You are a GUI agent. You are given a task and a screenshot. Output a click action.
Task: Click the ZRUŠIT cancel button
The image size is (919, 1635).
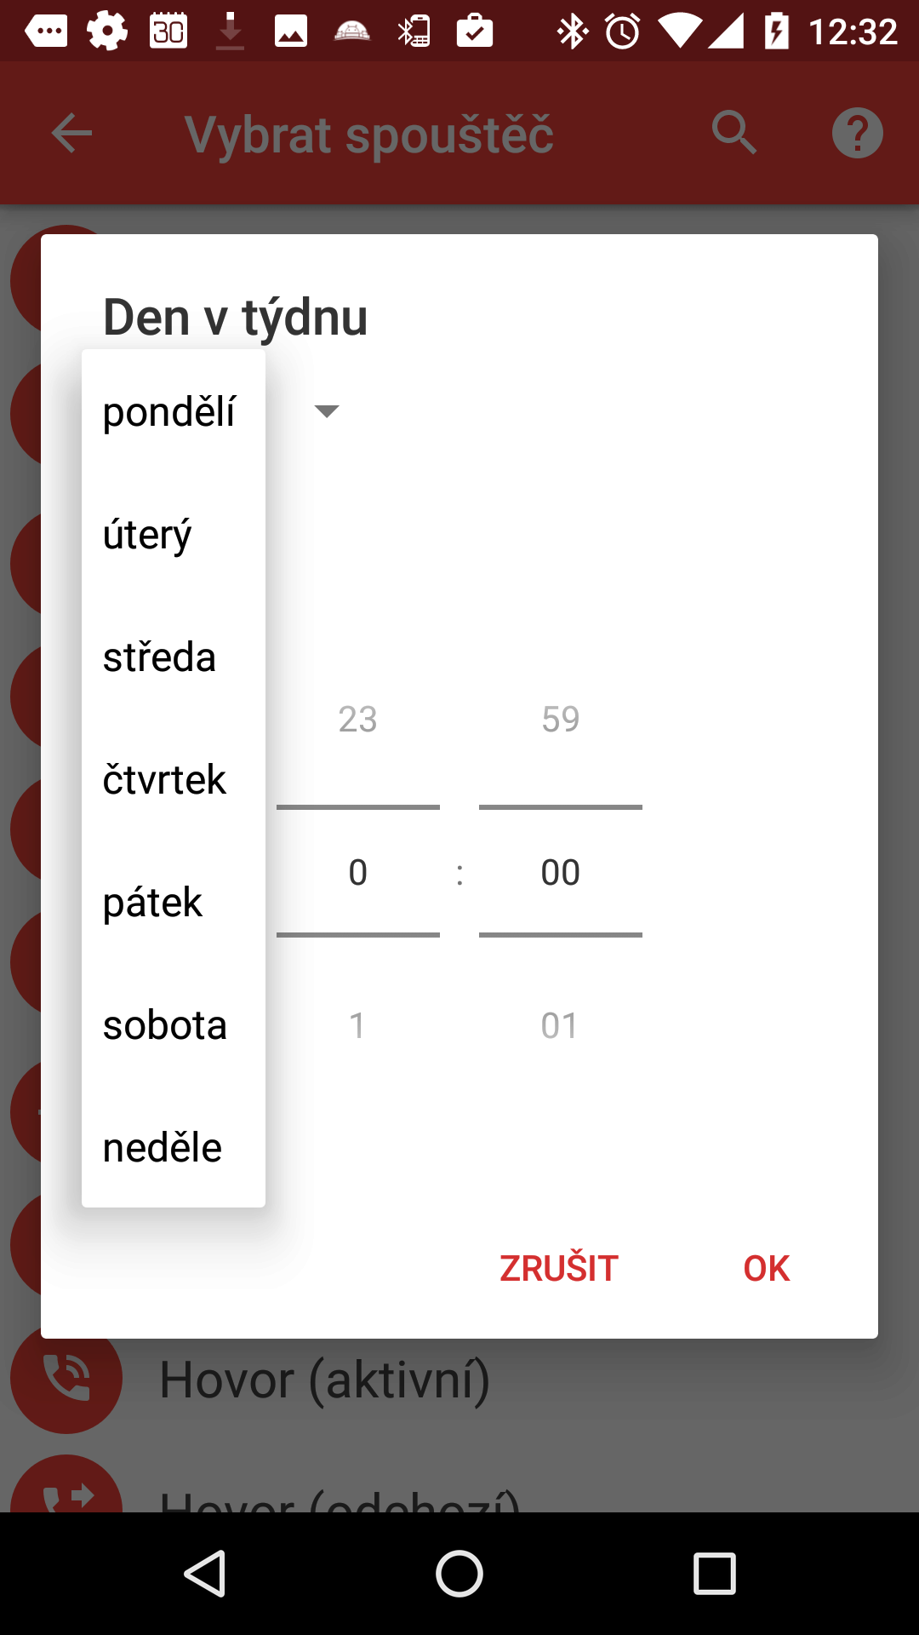[559, 1268]
